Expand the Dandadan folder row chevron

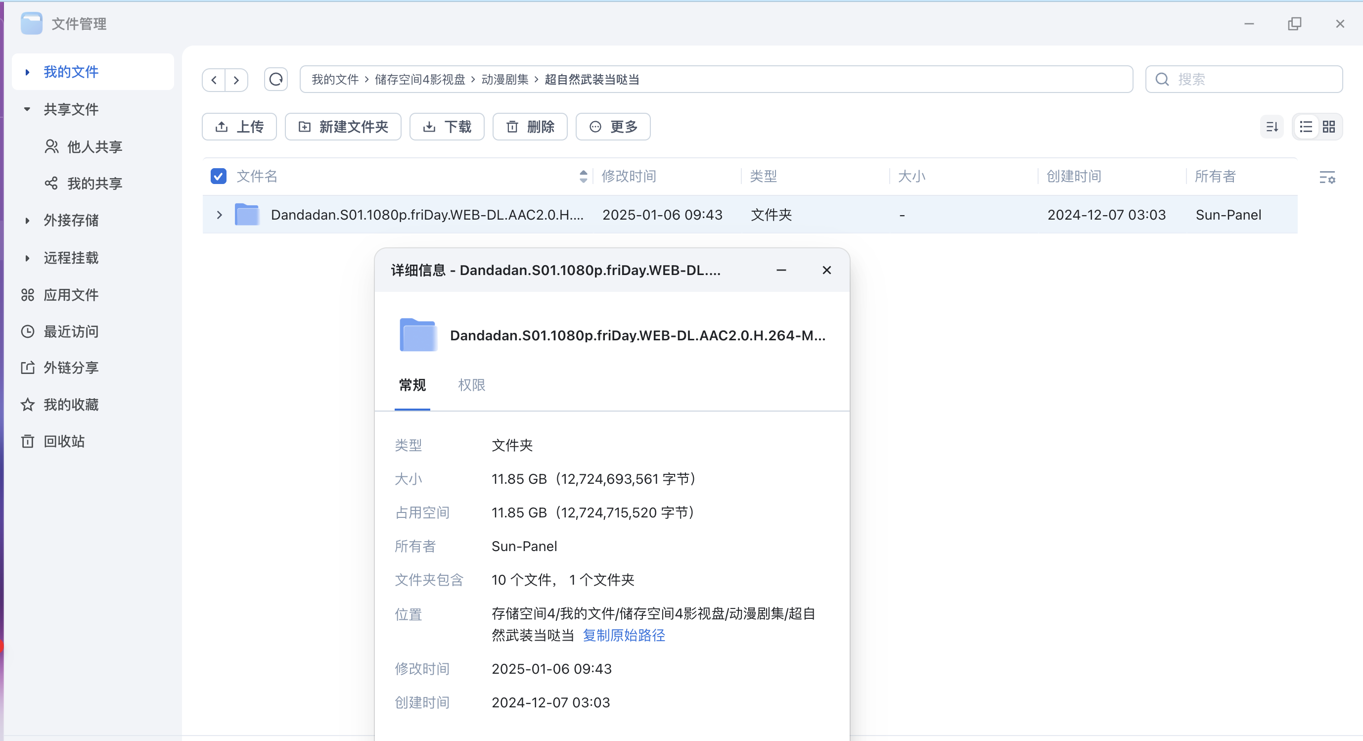[219, 215]
